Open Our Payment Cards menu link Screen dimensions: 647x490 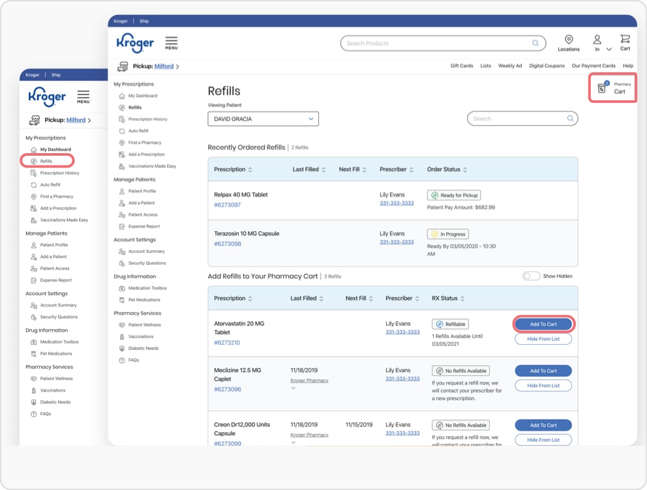(594, 66)
